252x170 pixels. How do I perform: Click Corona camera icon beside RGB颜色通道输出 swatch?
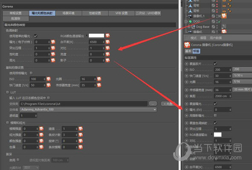(108, 35)
